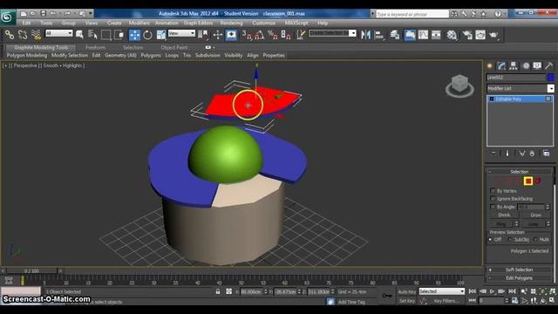Activate the Select Object tool
558x314 pixels.
point(79,35)
